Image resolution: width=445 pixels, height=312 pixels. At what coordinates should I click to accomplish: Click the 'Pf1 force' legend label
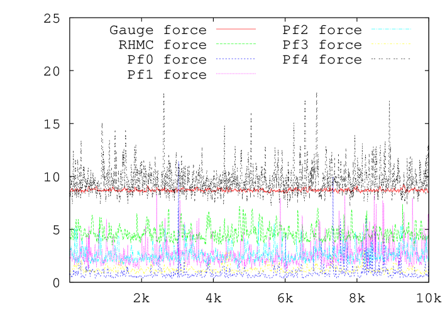point(167,75)
